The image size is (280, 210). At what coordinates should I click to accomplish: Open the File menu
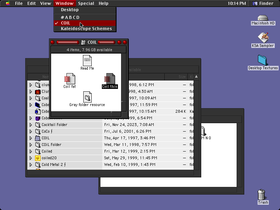pyautogui.click(x=19, y=3)
